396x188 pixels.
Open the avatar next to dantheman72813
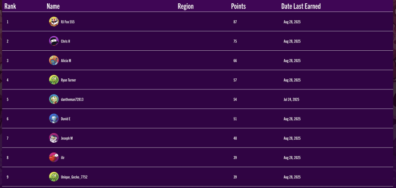54,99
